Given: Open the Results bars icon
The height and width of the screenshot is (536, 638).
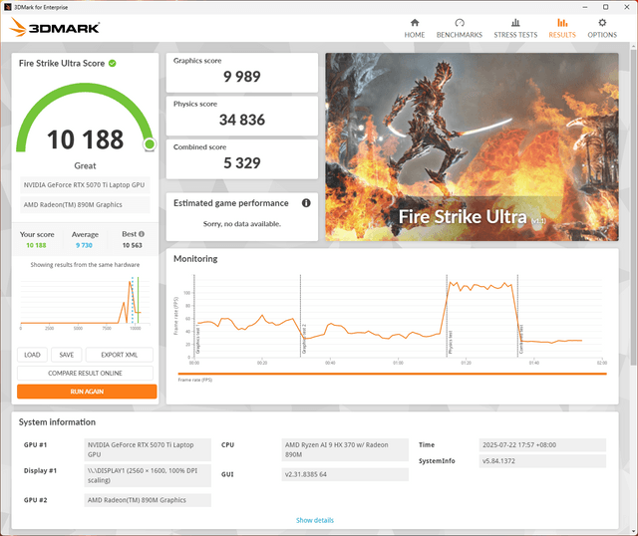Looking at the screenshot, I should [x=562, y=23].
